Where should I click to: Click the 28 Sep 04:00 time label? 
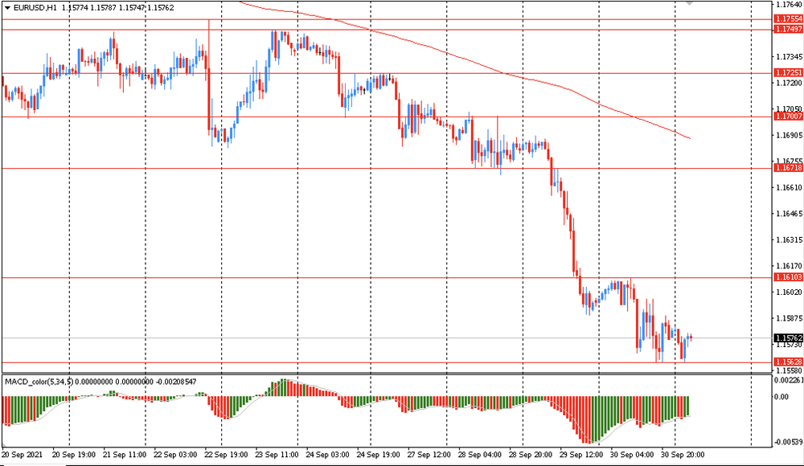tap(479, 455)
